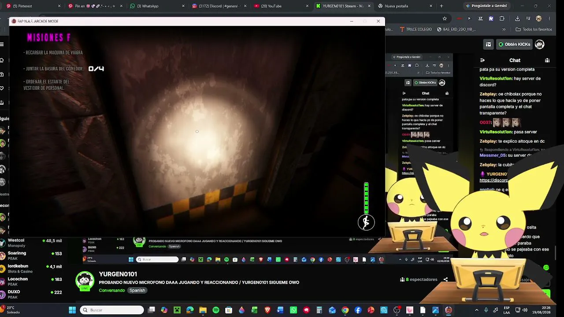Open WhatsApp from the taskbar
The image size is (564, 317).
[x=293, y=310]
